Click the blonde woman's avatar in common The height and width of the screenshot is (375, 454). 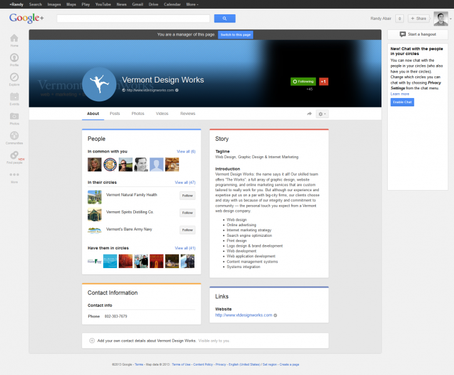pos(94,164)
